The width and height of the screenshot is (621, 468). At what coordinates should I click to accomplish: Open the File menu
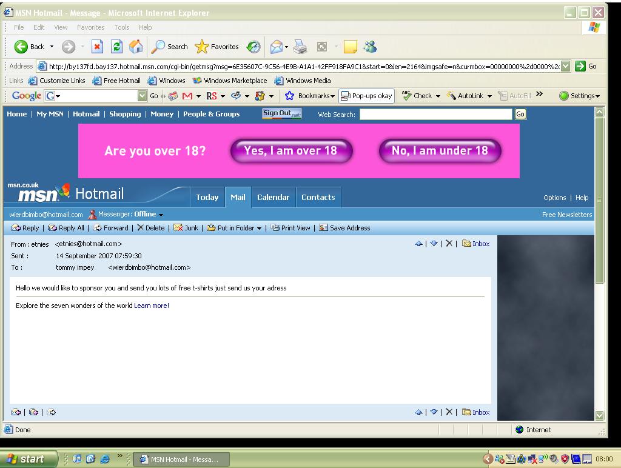(x=19, y=27)
